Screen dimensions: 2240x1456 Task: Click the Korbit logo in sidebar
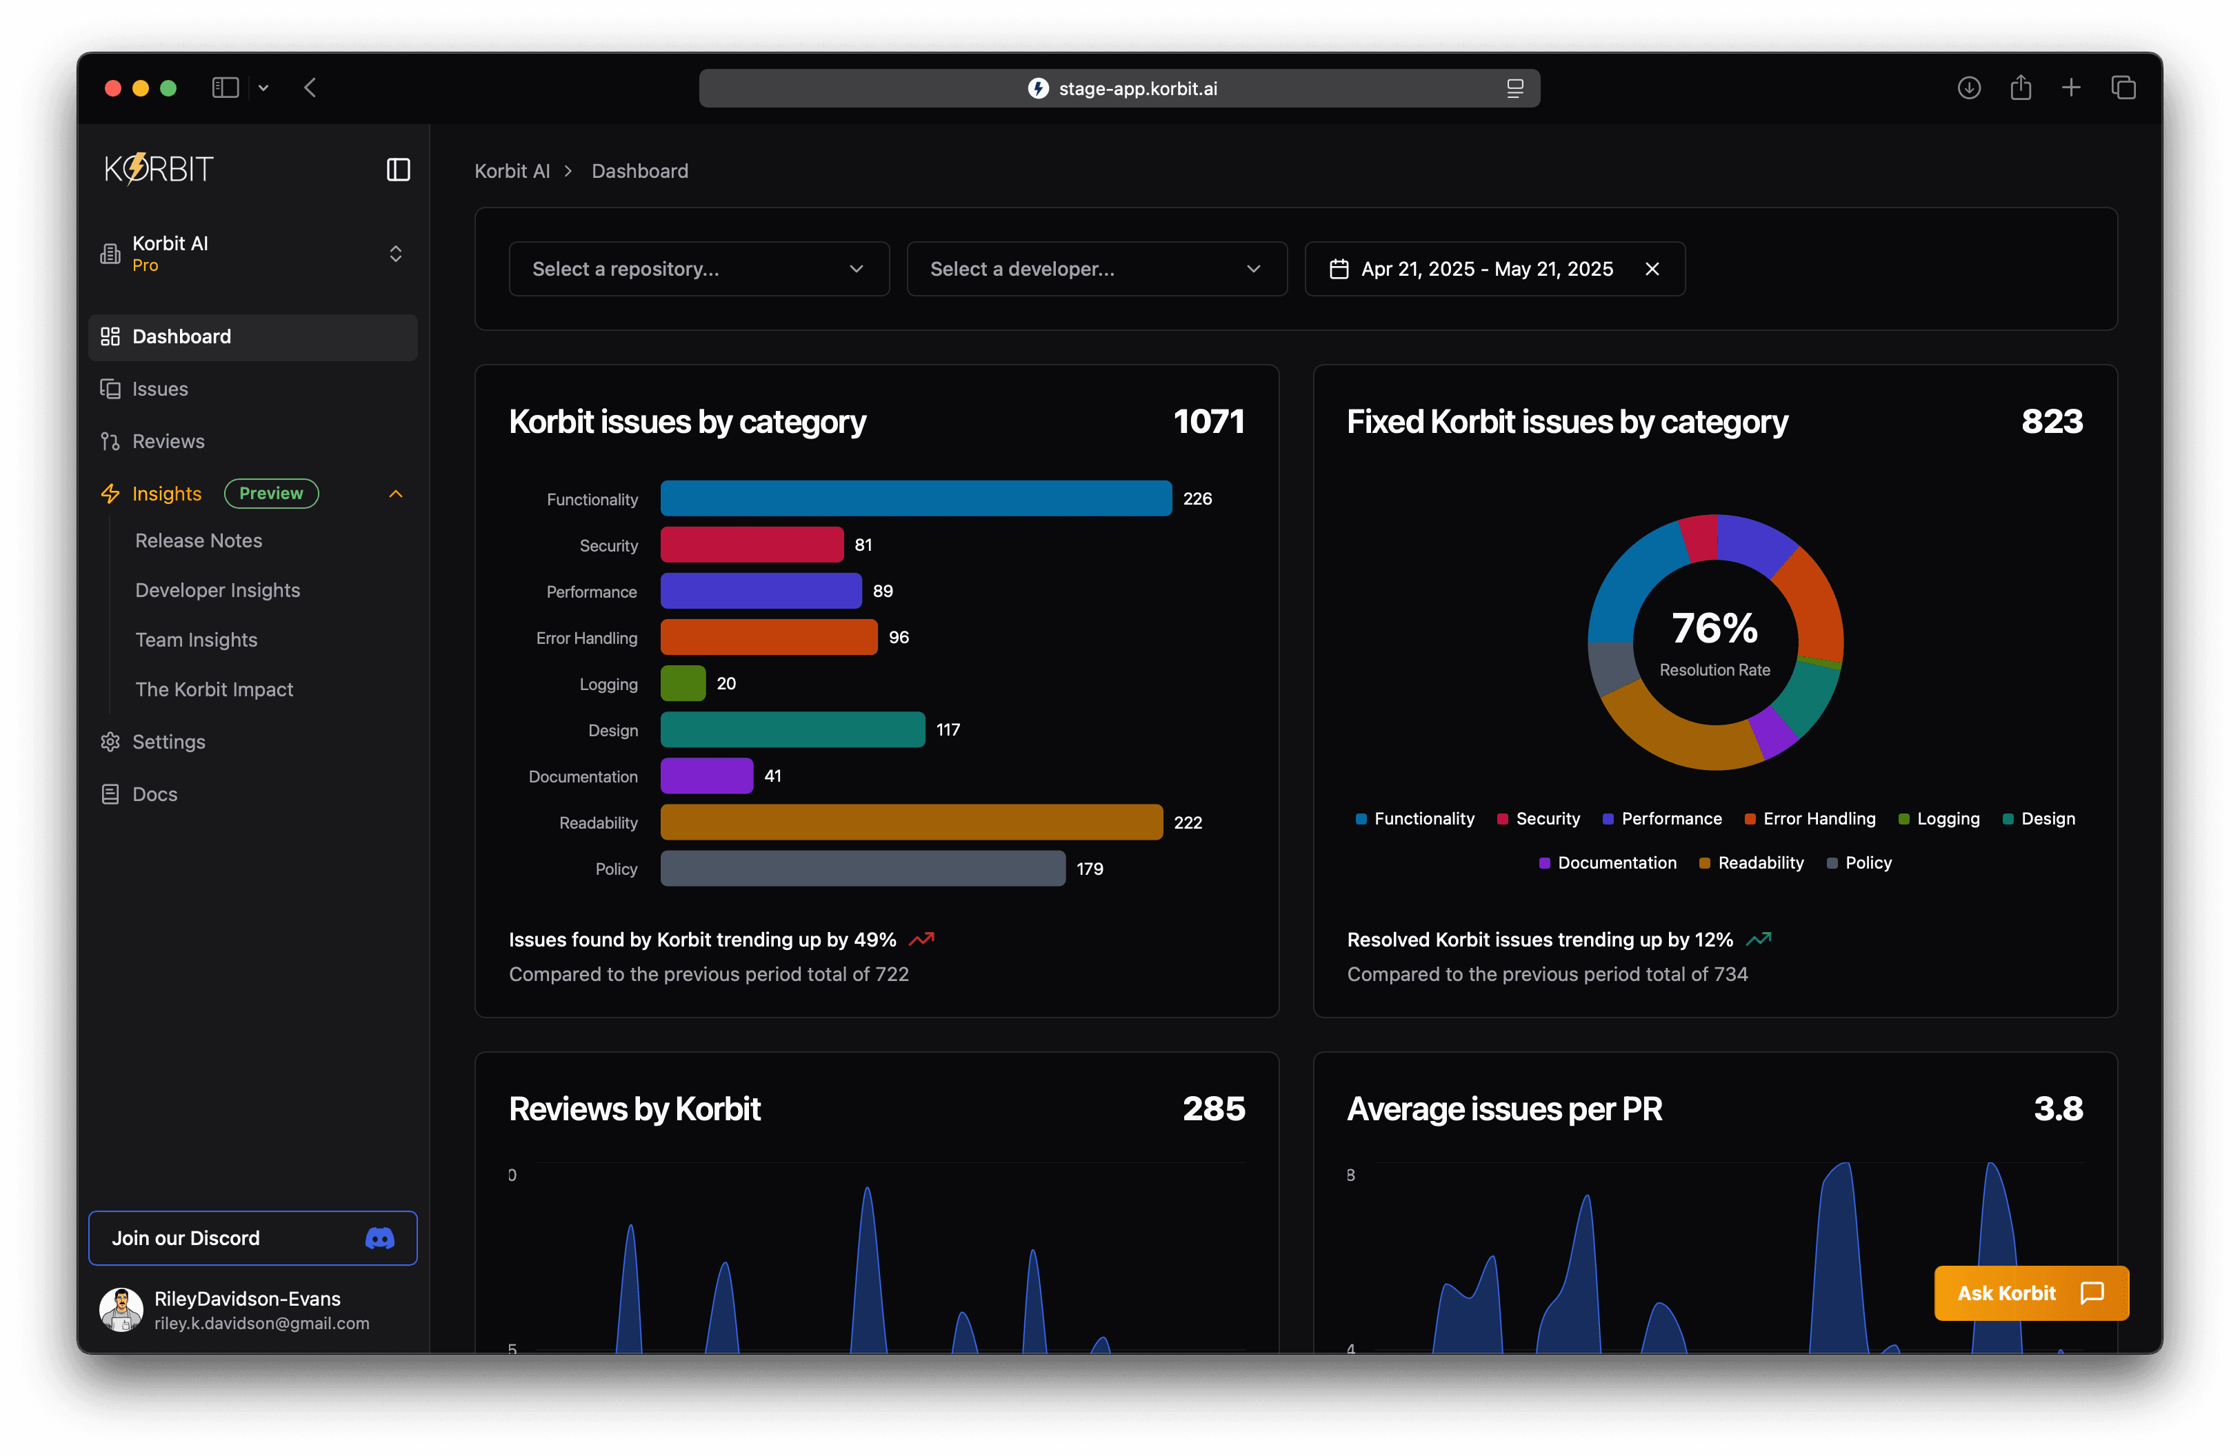pos(159,170)
